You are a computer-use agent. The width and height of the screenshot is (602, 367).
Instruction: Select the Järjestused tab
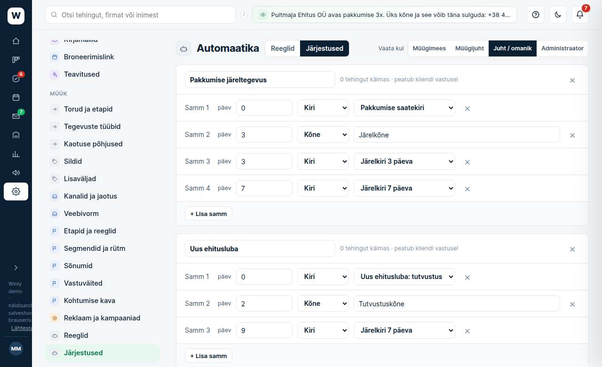pos(325,48)
